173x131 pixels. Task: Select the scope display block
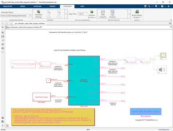163,56
